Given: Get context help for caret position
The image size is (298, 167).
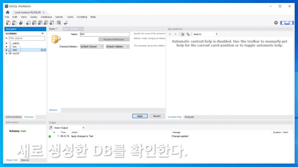Looking at the screenshot, I should point(183,34).
